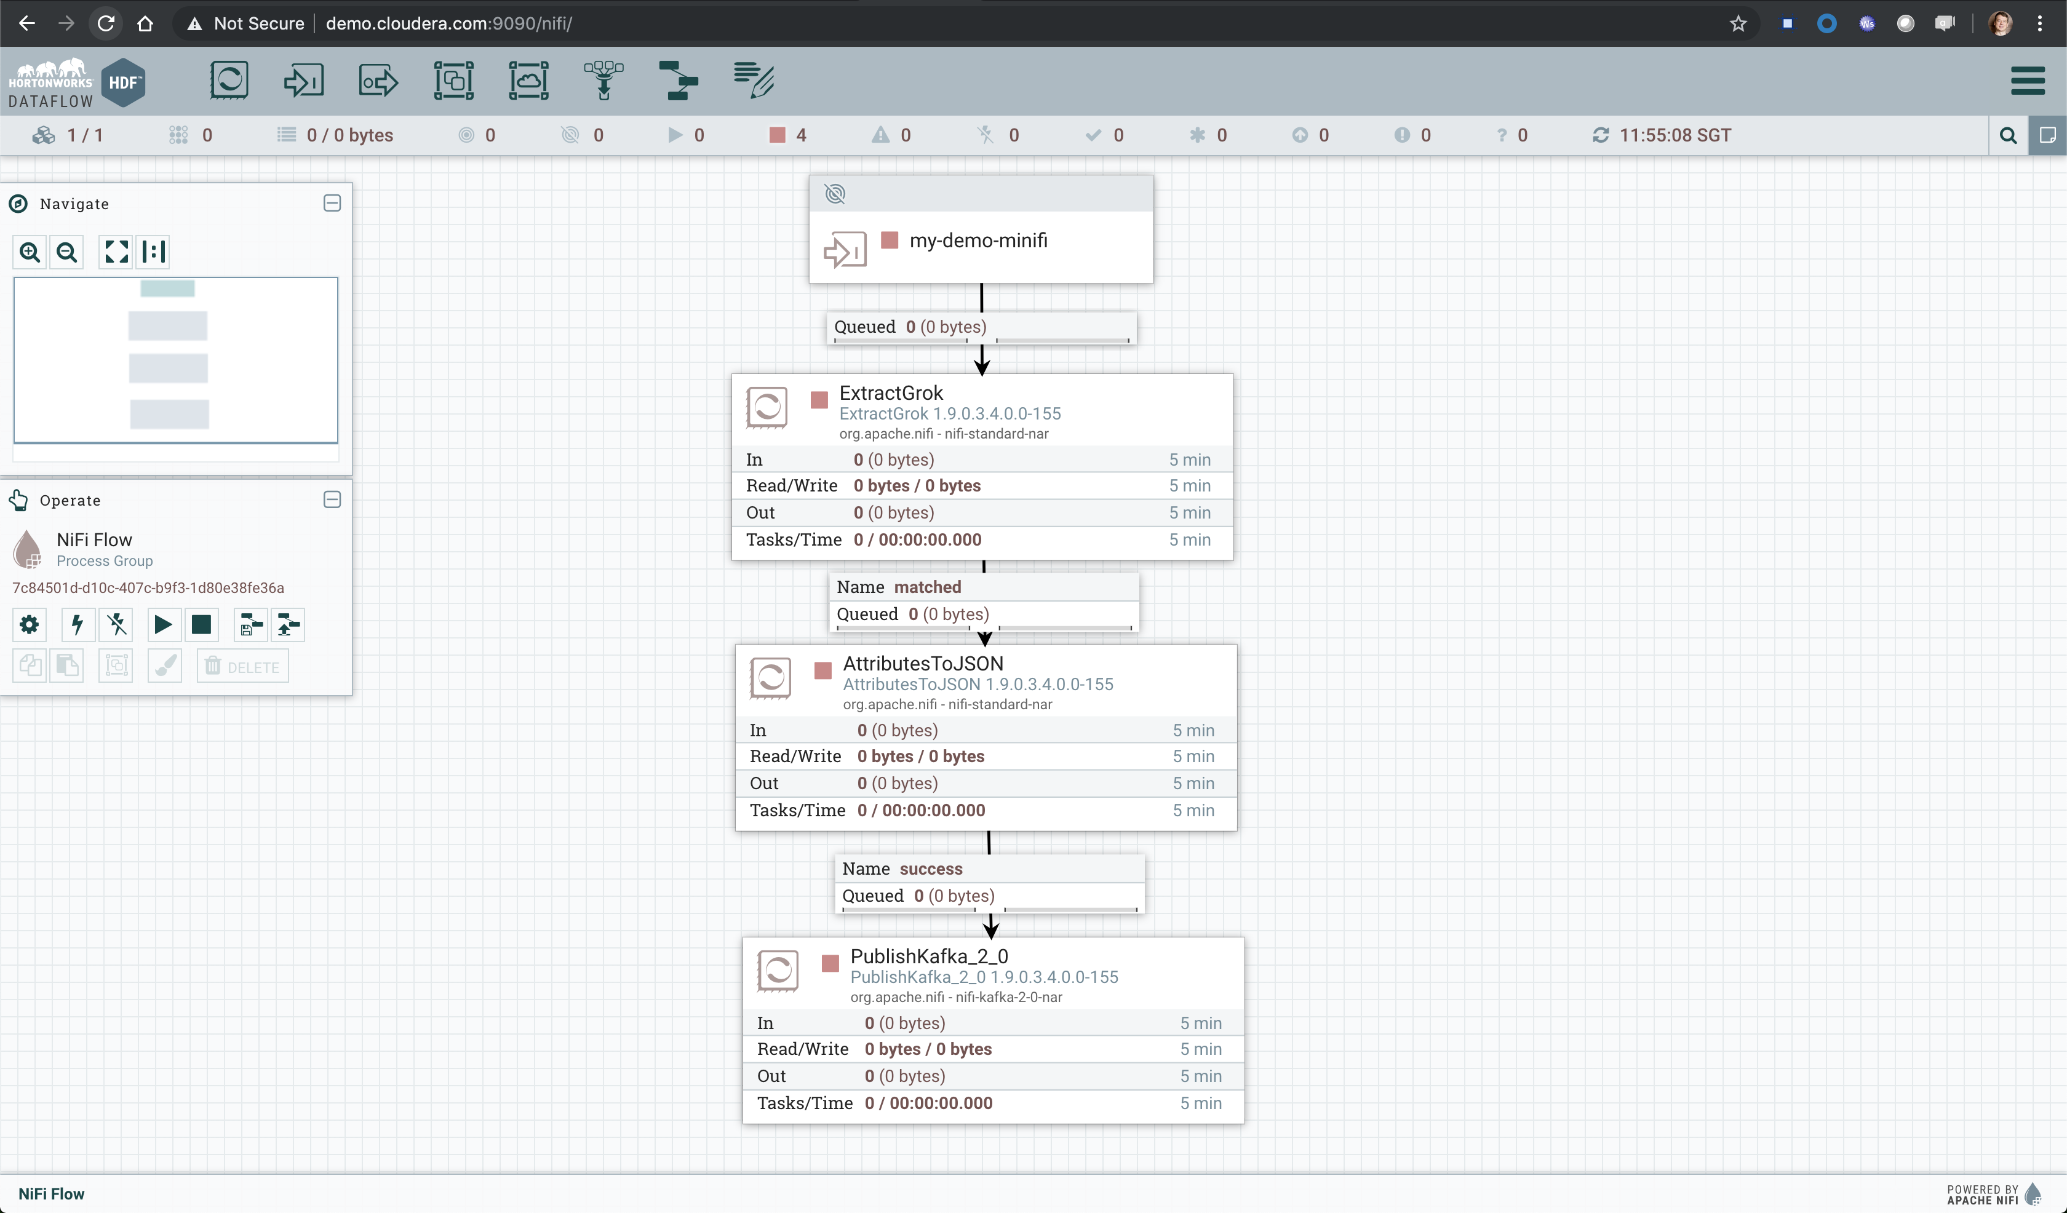Click the fit-to-screen navigate button
The width and height of the screenshot is (2067, 1213).
click(116, 252)
